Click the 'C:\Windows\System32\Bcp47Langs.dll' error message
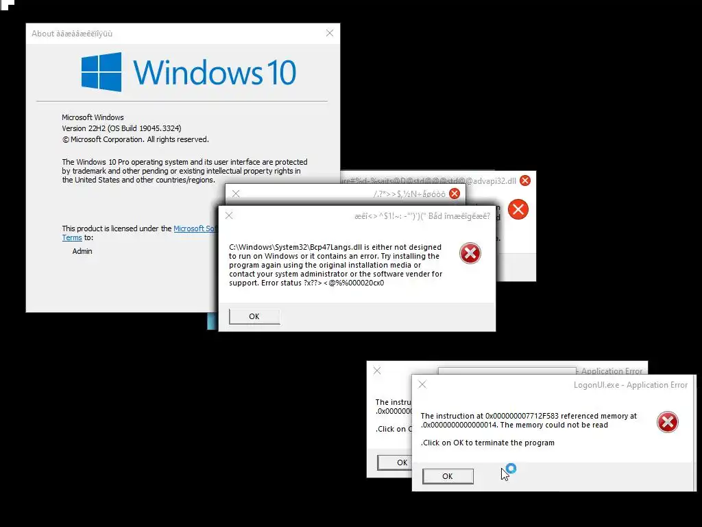The height and width of the screenshot is (527, 702). (x=335, y=265)
